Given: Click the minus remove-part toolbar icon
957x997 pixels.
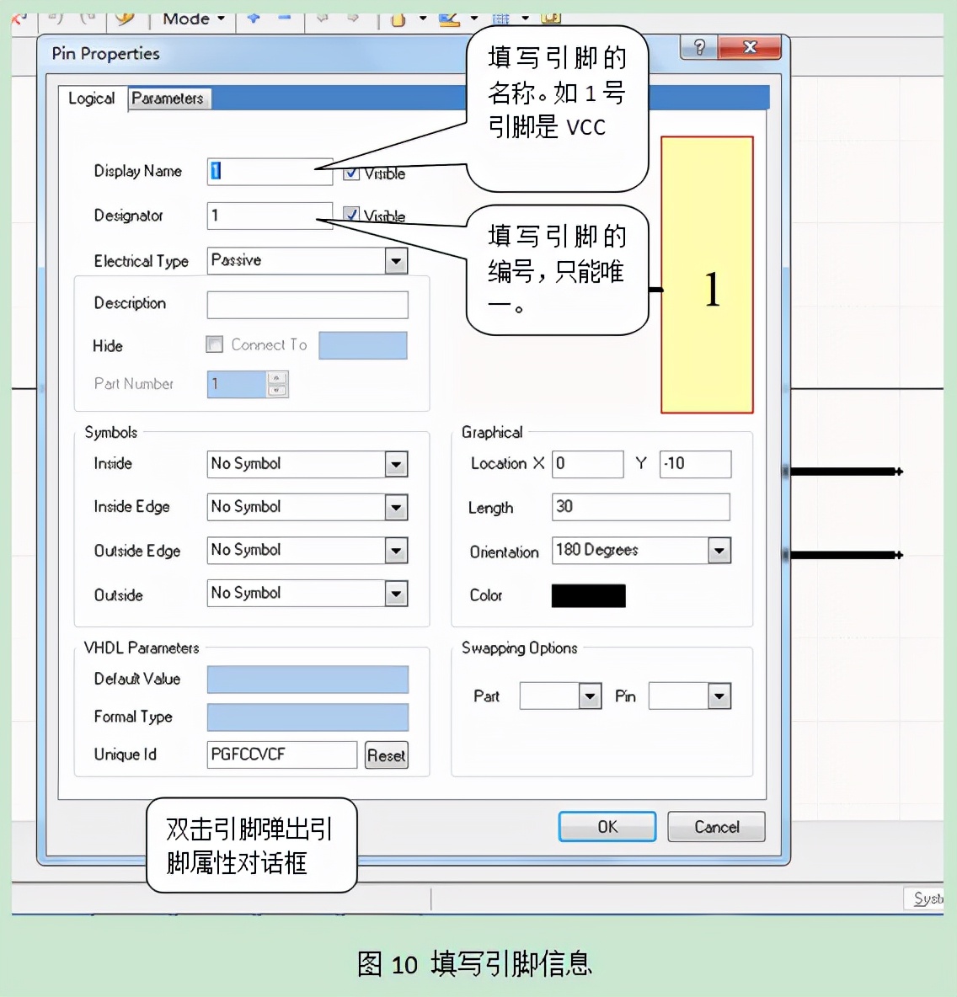Looking at the screenshot, I should point(283,17).
